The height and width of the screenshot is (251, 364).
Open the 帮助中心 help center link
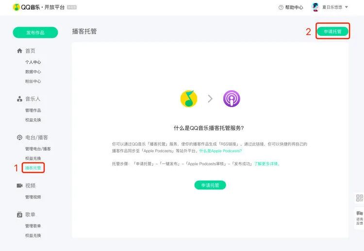(x=294, y=7)
